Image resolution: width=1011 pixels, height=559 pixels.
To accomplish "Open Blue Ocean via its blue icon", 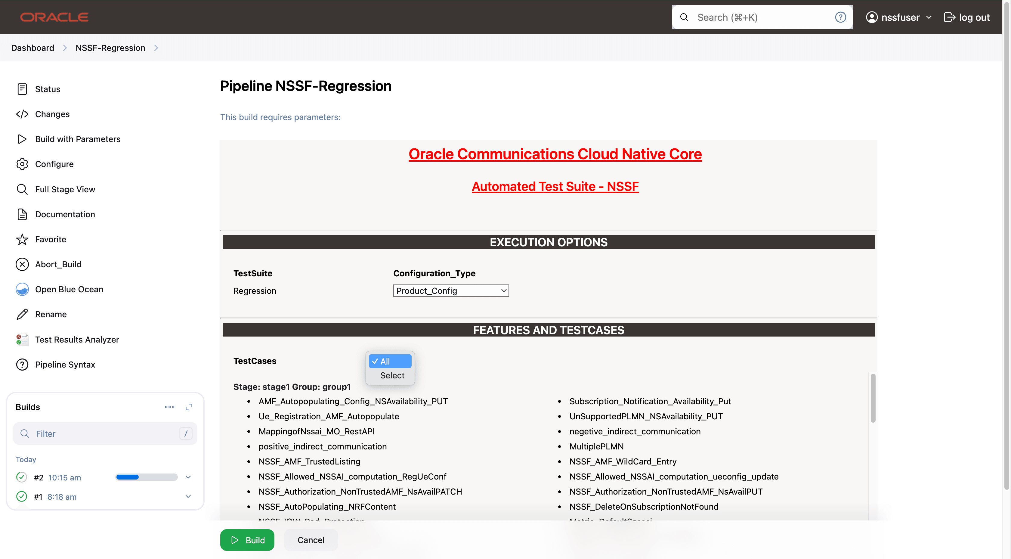I will click(22, 289).
